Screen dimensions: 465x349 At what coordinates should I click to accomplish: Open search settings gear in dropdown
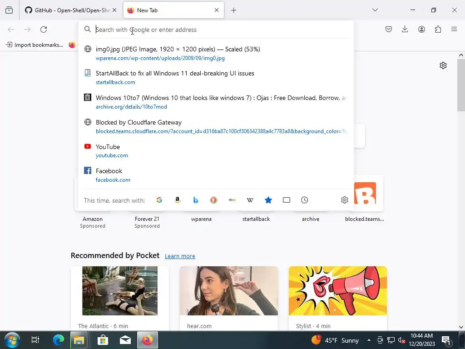pos(344,200)
